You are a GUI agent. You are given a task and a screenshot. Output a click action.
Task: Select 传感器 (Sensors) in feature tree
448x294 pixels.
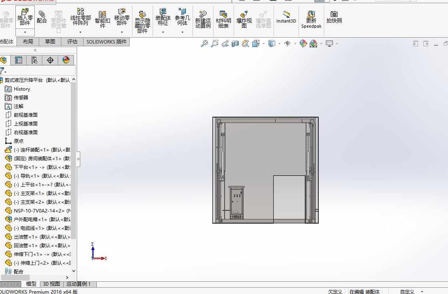(x=17, y=97)
